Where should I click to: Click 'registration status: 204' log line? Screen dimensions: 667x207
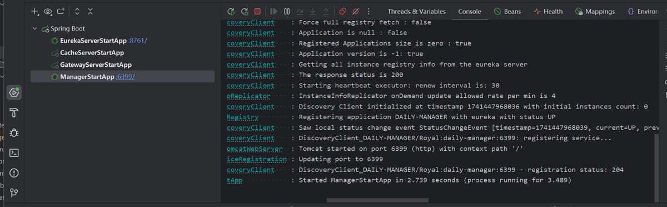click(461, 170)
